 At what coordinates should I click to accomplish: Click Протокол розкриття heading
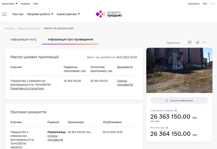tap(28, 112)
